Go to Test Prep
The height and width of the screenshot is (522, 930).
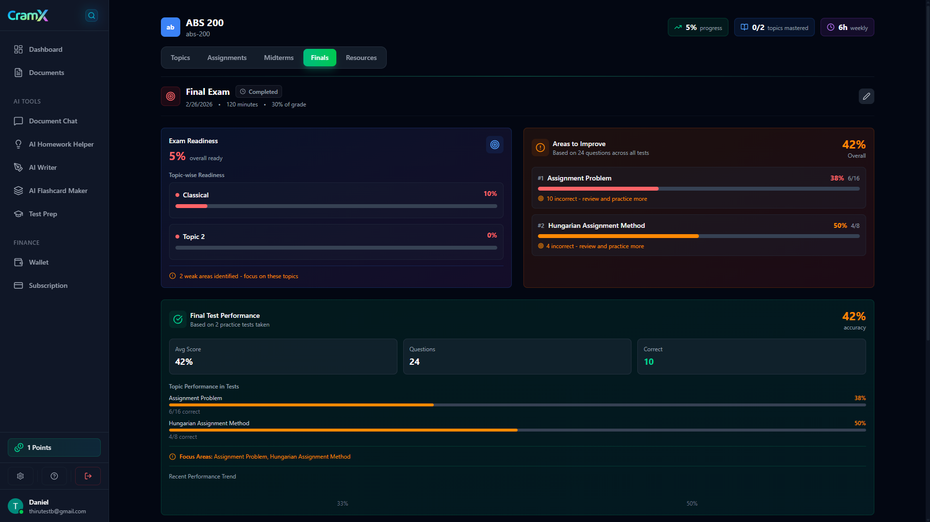pyautogui.click(x=54, y=214)
